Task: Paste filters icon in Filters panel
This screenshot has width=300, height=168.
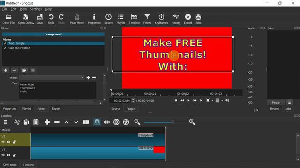Action: click(x=33, y=70)
